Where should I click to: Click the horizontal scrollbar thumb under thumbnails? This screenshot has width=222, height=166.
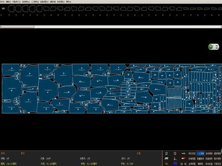pyautogui.click(x=18, y=27)
